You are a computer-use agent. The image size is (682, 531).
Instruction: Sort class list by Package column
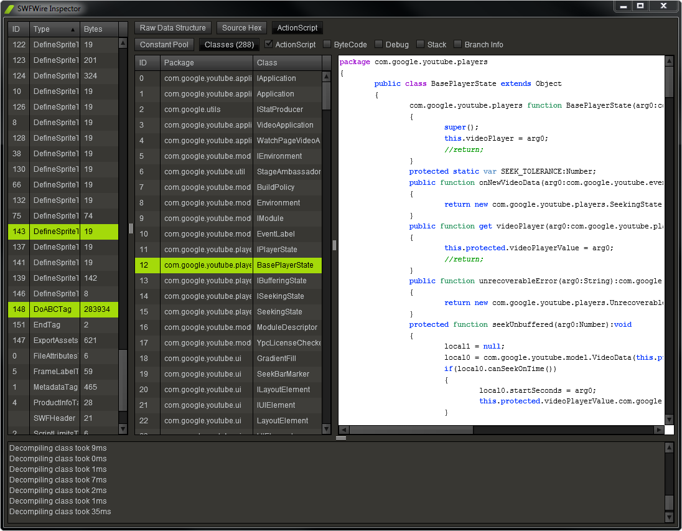pos(207,63)
